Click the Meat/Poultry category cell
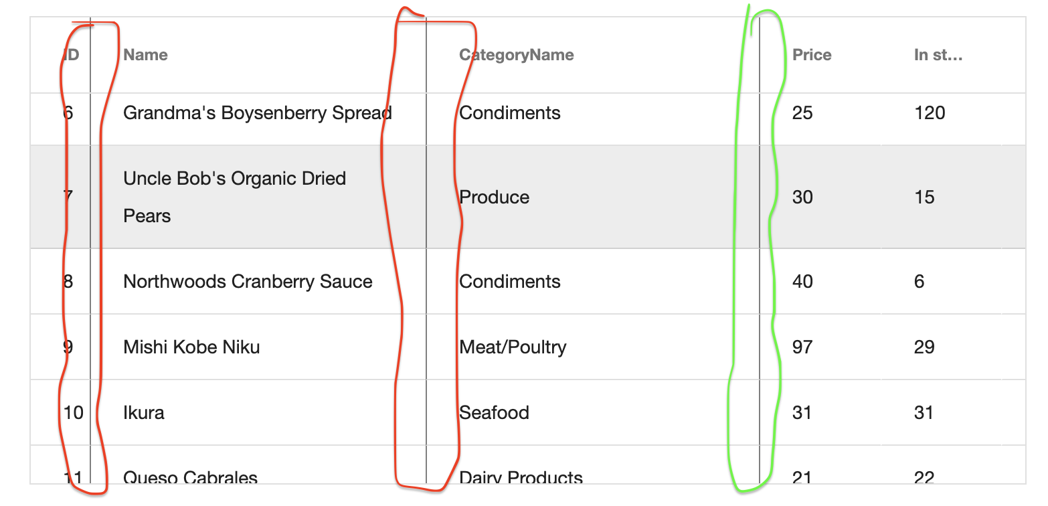The width and height of the screenshot is (1048, 506). pos(513,347)
